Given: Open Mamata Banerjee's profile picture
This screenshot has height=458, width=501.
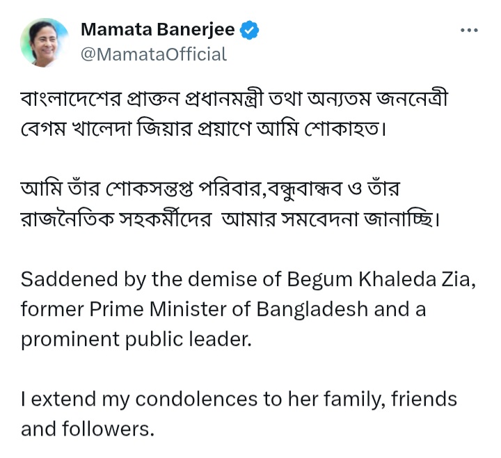Looking at the screenshot, I should pos(45,42).
